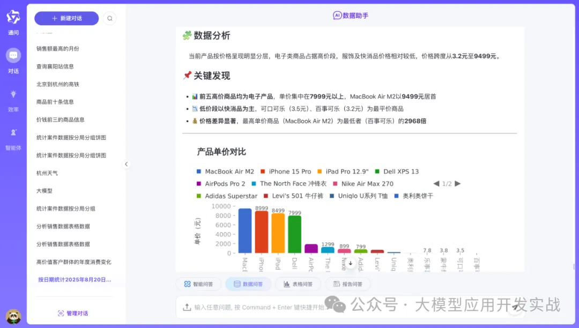Click the scroll-to-bottom arrow icon over chart
Screen dimensions: 579x328
point(351,263)
